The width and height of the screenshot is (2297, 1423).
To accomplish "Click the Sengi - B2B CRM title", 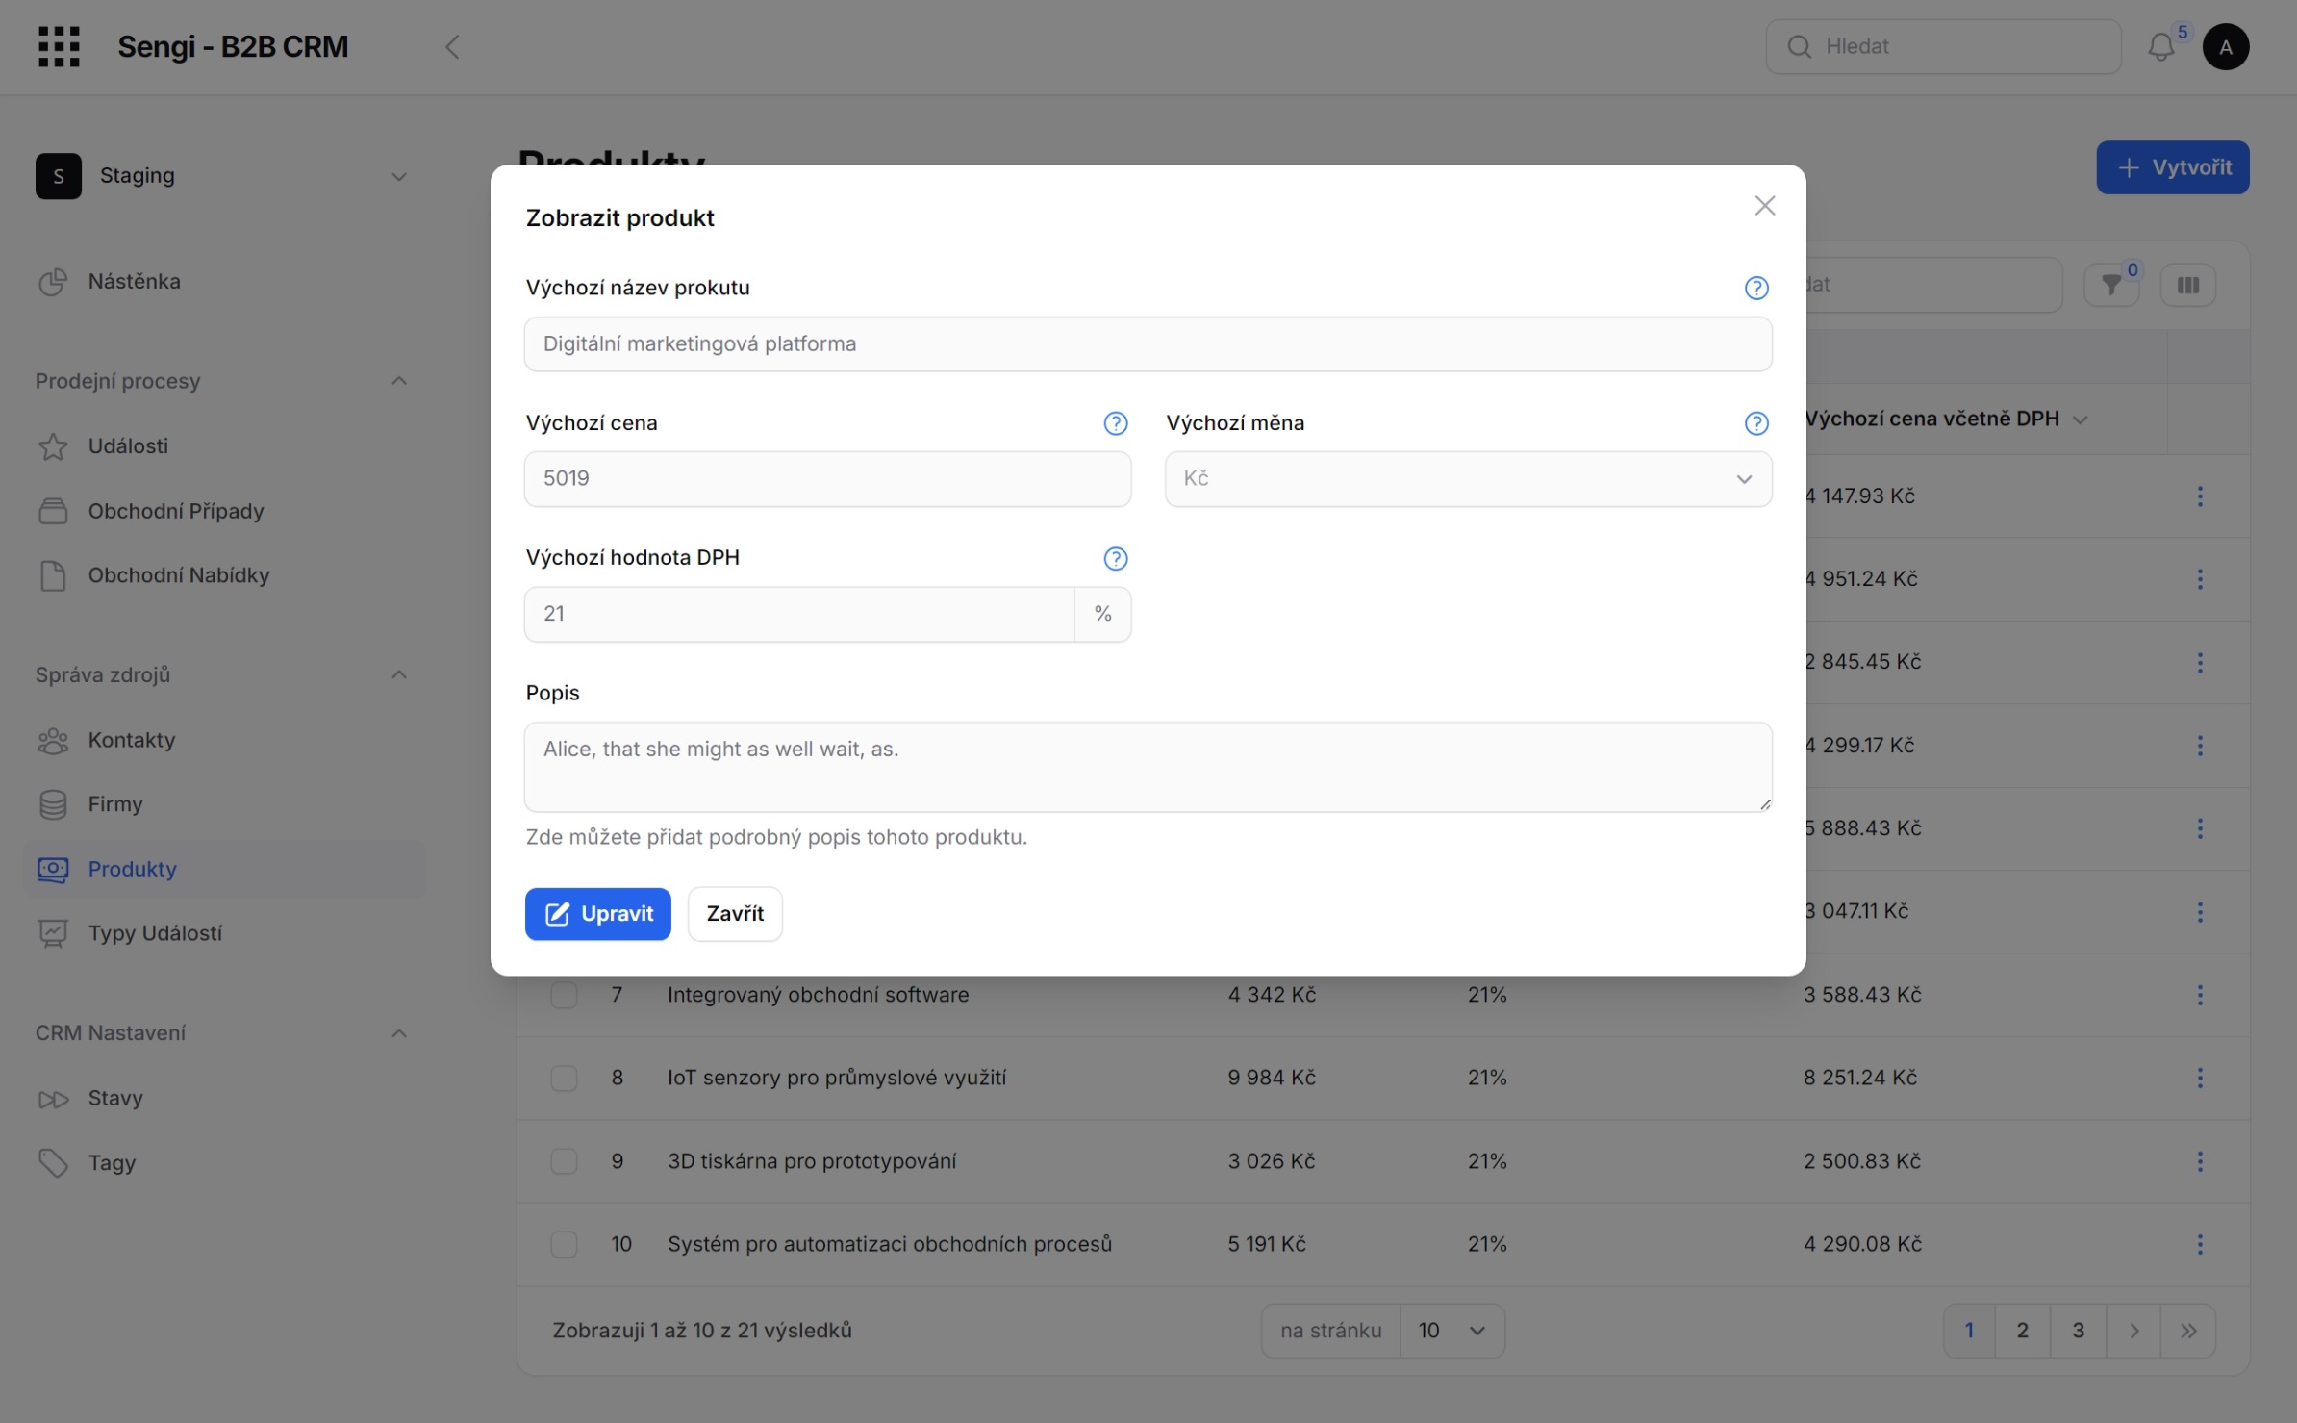I will pos(233,47).
